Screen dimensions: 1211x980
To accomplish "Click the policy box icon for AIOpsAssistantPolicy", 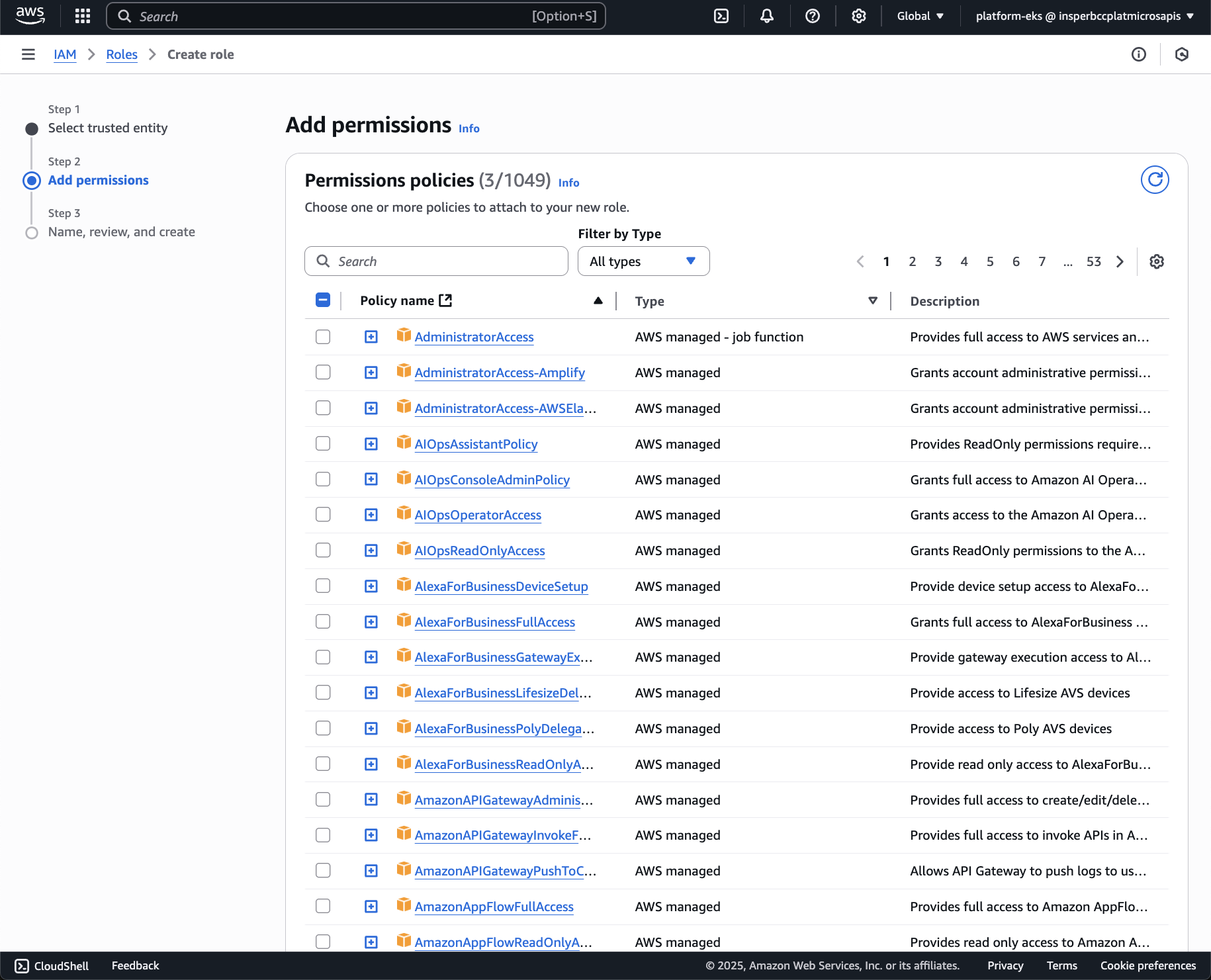I will pos(404,442).
